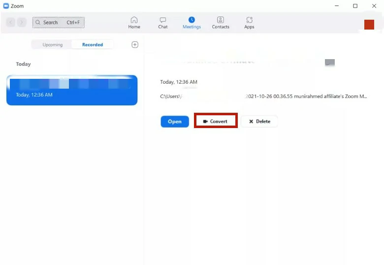Maximize the Zoom window
Image resolution: width=384 pixels, height=265 pixels.
[x=355, y=6]
